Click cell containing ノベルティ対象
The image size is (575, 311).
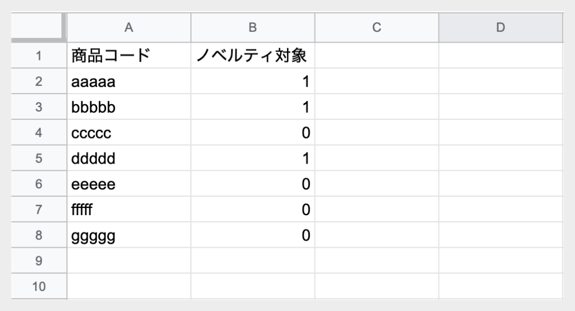(x=253, y=55)
